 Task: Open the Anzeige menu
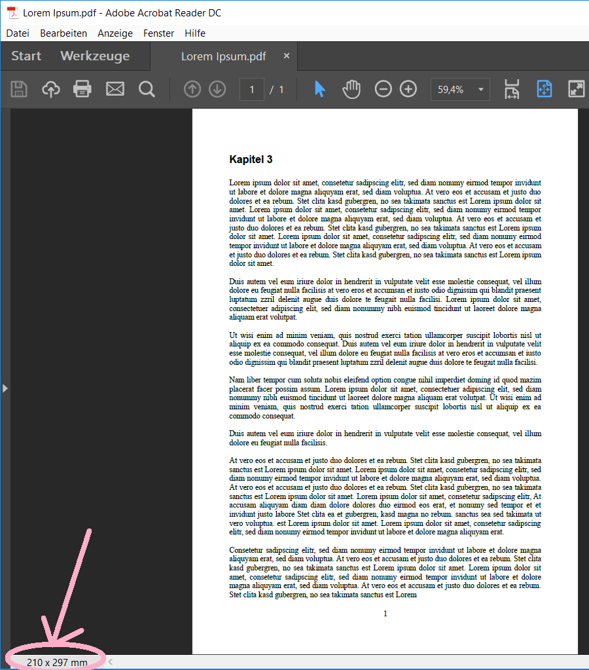coord(115,33)
